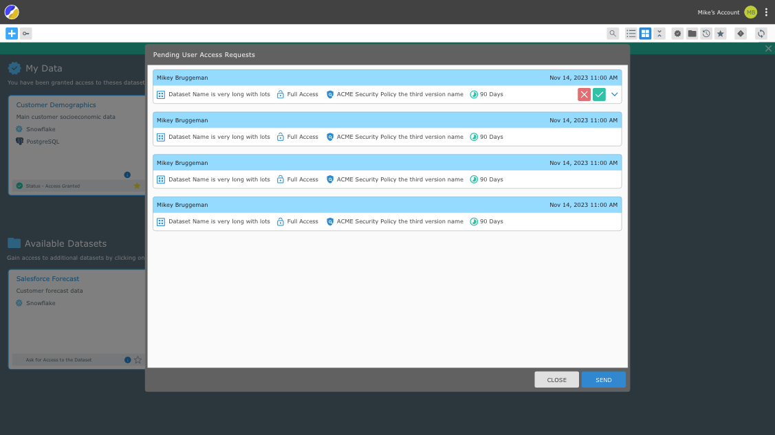The height and width of the screenshot is (435, 775).
Task: Expand the request details with the blue chevron
Action: (x=614, y=94)
